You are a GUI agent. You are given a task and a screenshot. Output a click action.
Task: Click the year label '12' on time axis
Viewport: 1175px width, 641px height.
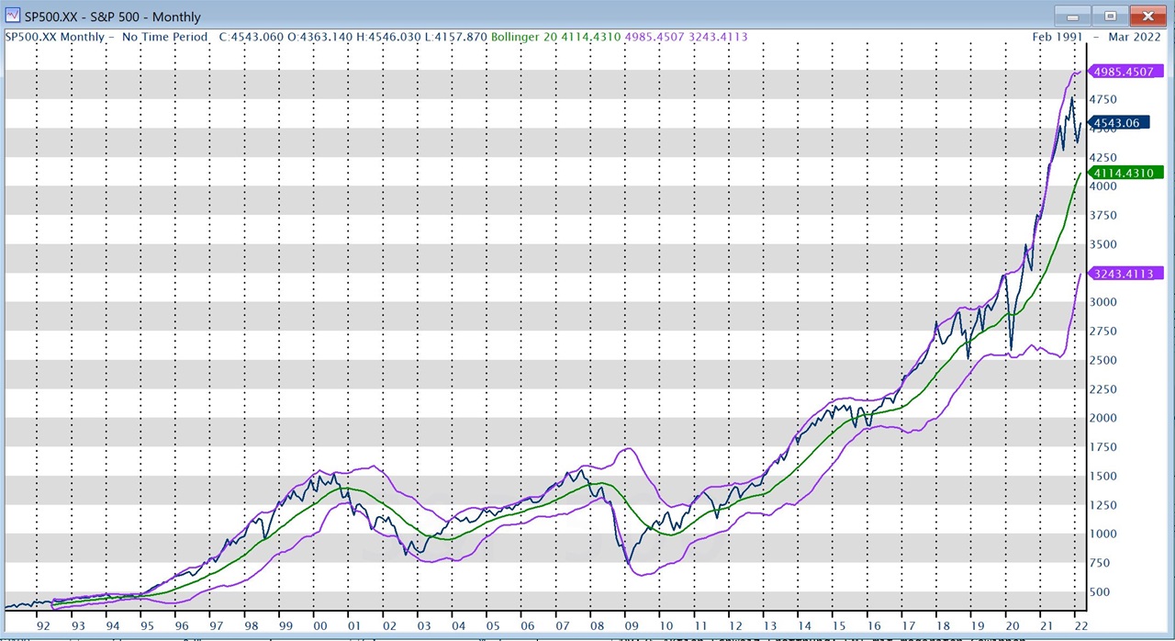click(x=734, y=626)
